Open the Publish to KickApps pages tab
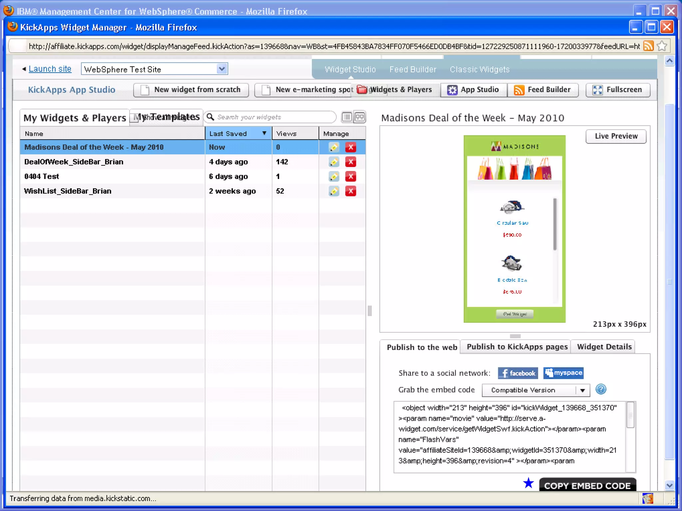This screenshot has width=682, height=511. coord(517,347)
